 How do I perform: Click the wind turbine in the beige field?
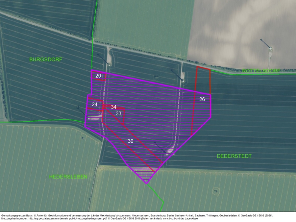click(x=270, y=49)
